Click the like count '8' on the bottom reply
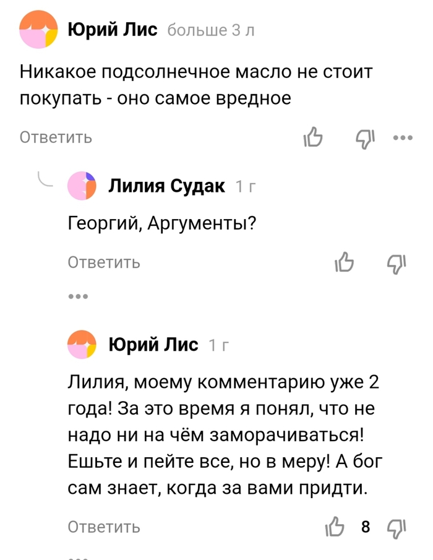Viewport: 433px width, 560px height. pos(366,527)
